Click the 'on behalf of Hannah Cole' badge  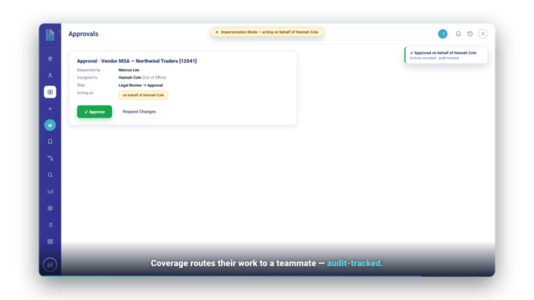pyautogui.click(x=143, y=95)
